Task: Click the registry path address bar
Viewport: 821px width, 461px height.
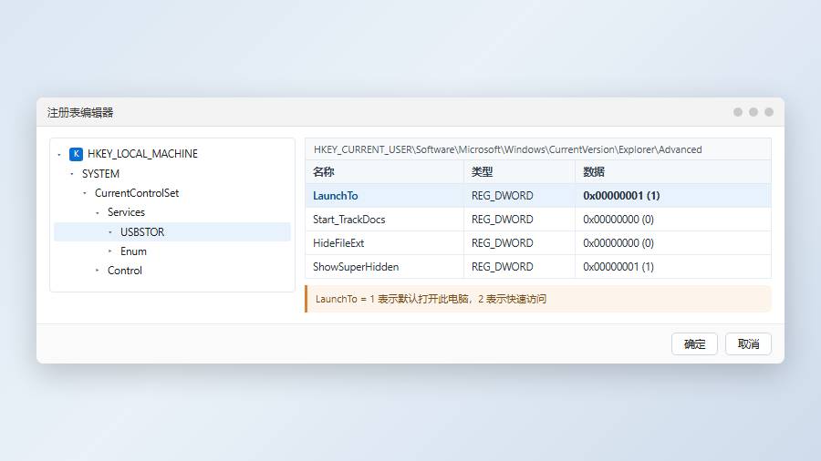Action: 537,149
